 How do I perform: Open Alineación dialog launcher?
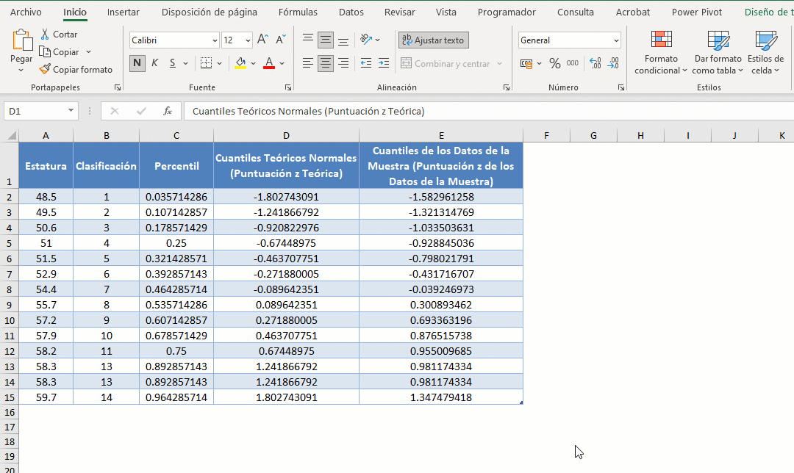[x=507, y=87]
